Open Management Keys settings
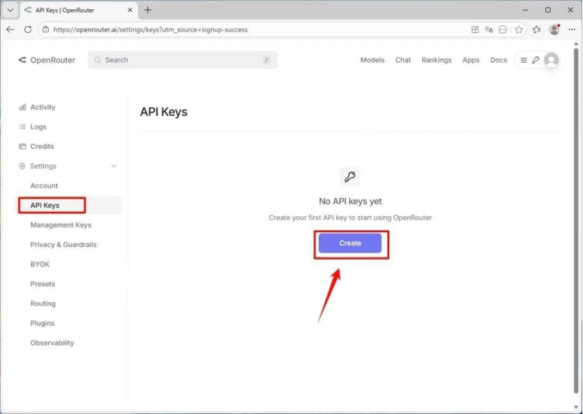 tap(61, 225)
